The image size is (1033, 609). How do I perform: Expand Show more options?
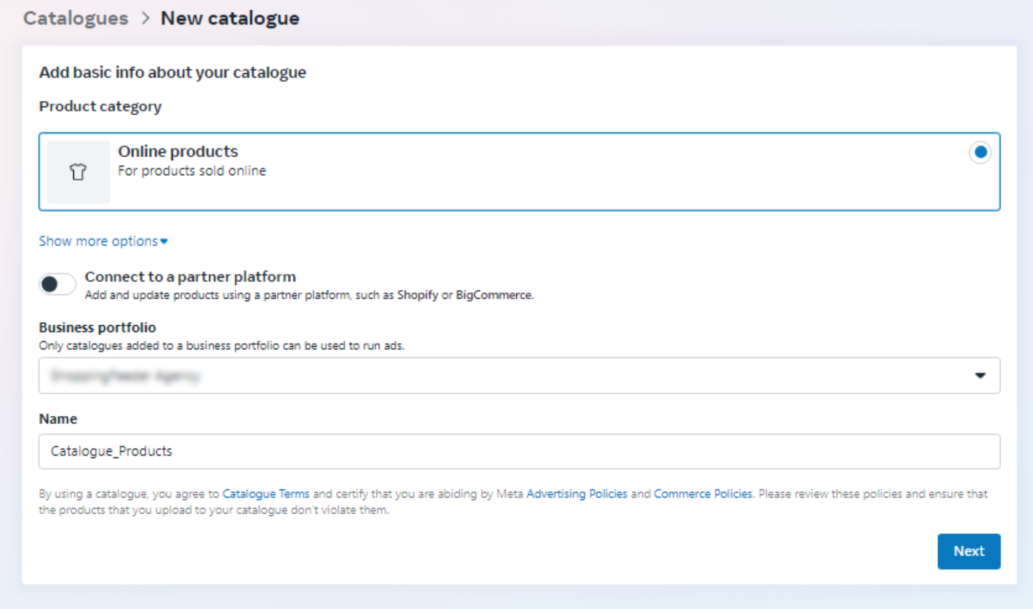click(98, 241)
